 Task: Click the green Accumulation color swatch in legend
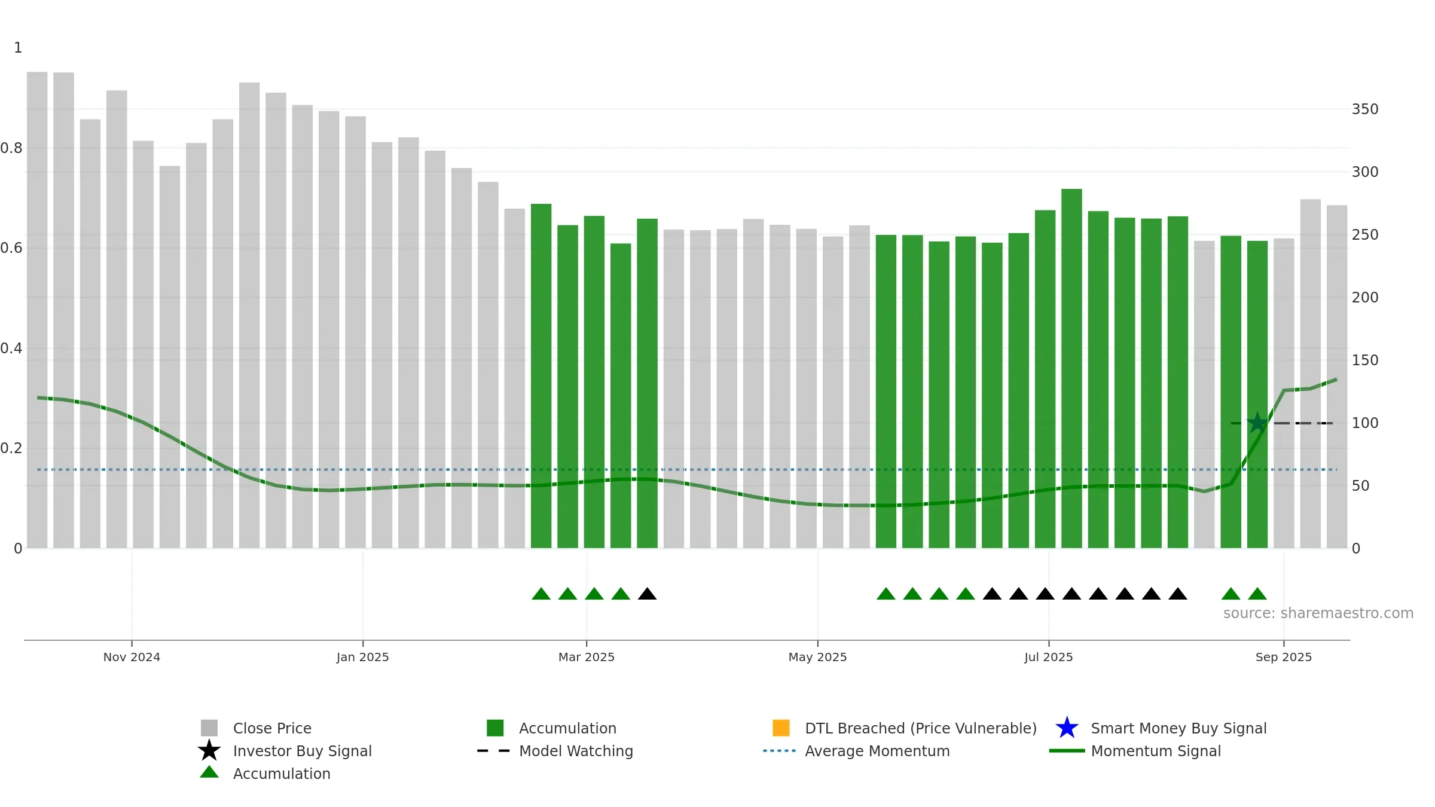[495, 728]
